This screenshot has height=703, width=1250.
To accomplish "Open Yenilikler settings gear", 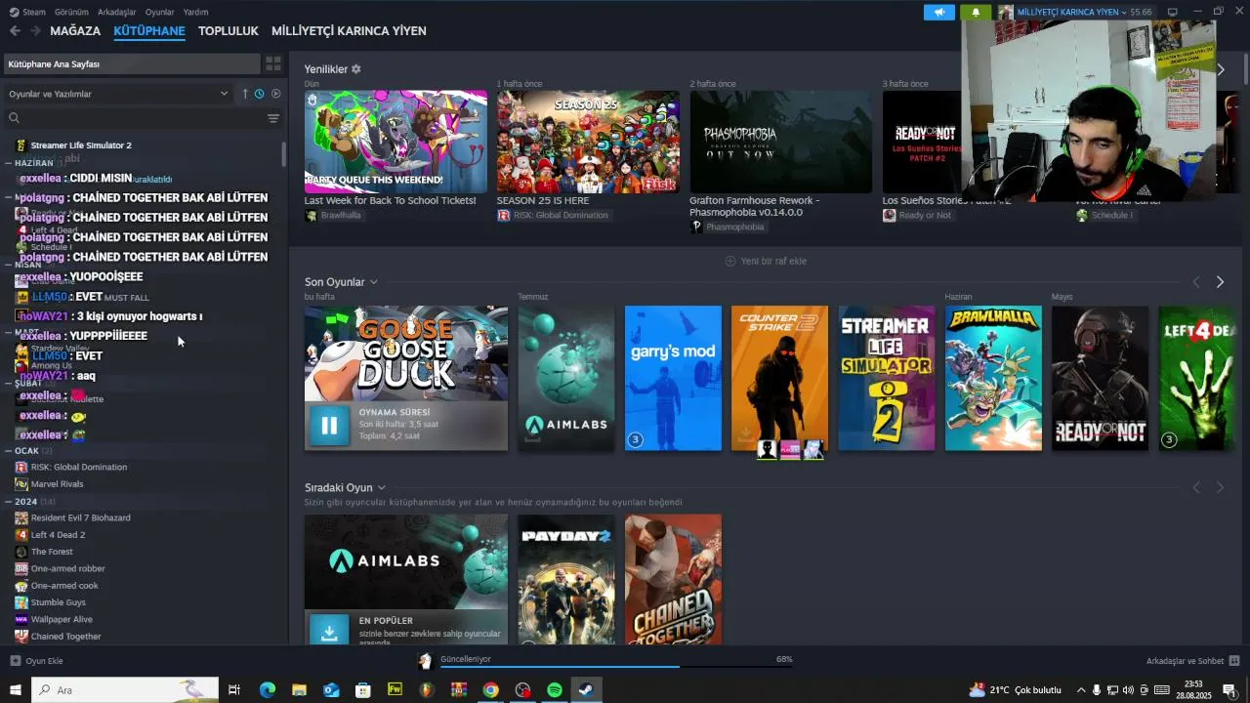I will click(x=355, y=69).
